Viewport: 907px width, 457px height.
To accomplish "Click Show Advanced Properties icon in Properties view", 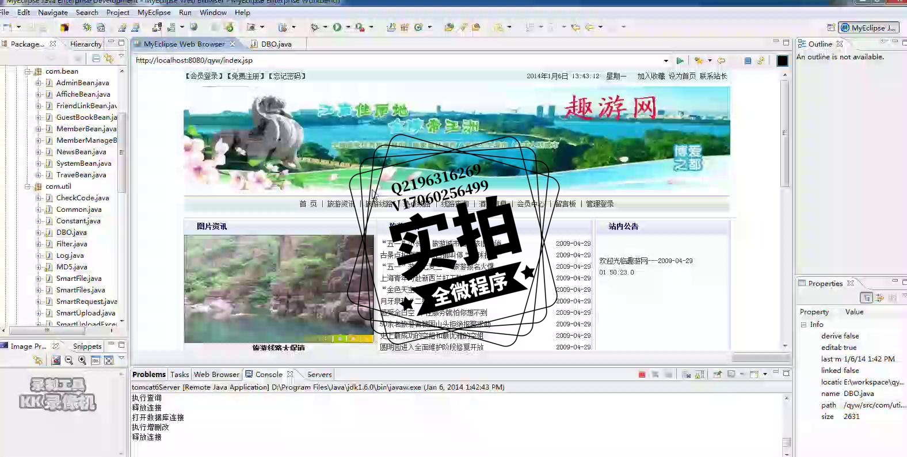I will coord(879,298).
